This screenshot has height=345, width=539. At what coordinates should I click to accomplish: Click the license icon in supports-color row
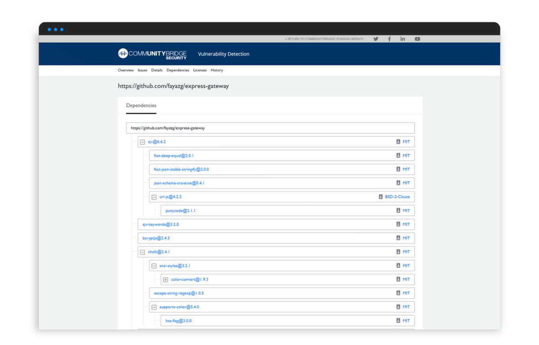398,307
